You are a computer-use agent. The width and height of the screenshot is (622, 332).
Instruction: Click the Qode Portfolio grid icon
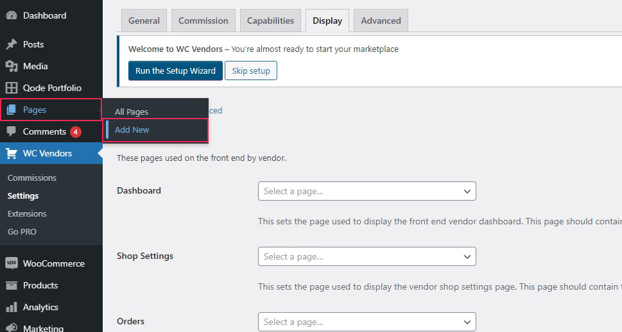[12, 88]
